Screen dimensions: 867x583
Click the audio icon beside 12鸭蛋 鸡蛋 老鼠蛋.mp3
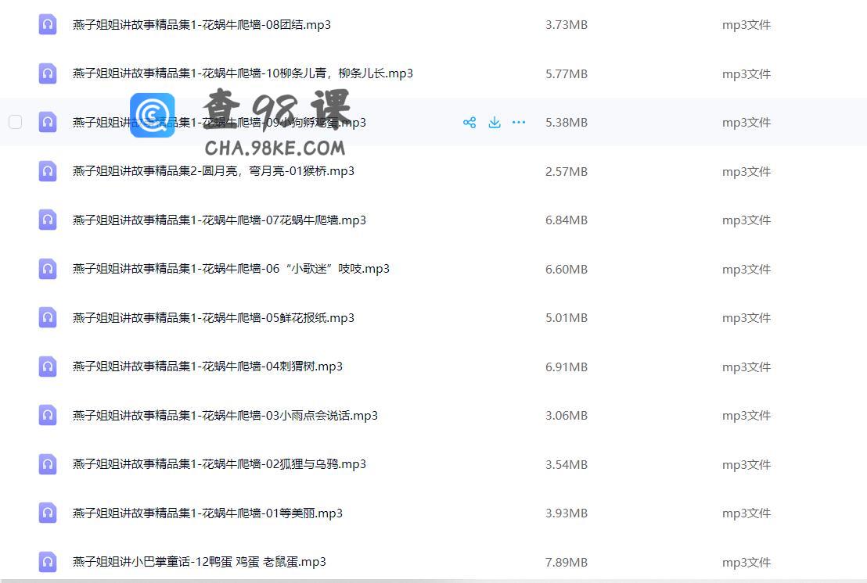coord(48,561)
